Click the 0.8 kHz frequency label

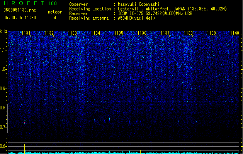(3, 108)
